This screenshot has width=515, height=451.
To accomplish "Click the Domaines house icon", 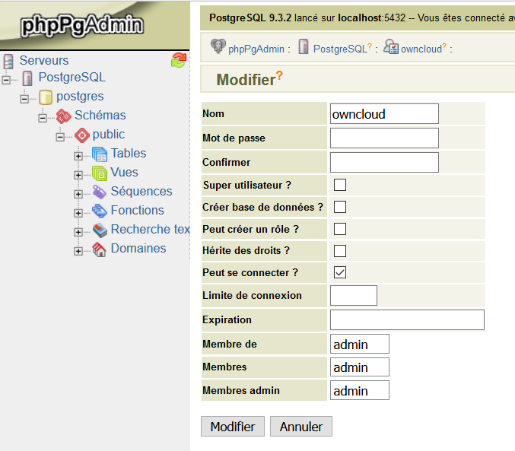I will coord(100,249).
